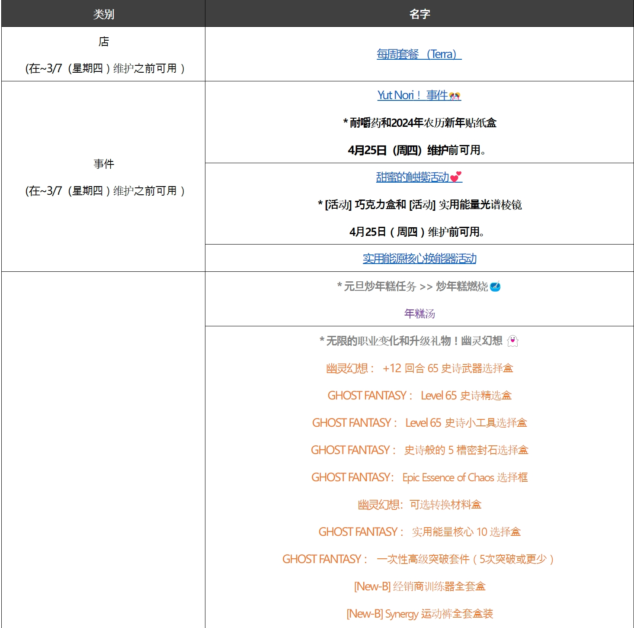This screenshot has height=628, width=634.
Task: Click GHOST FANTASY: 实用能量核心 10 选择盒
Action: click(419, 532)
